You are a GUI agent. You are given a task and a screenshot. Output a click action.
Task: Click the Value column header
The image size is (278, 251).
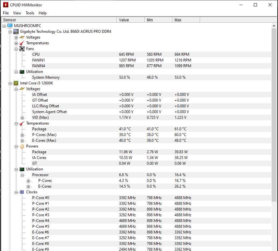pyautogui.click(x=131, y=20)
